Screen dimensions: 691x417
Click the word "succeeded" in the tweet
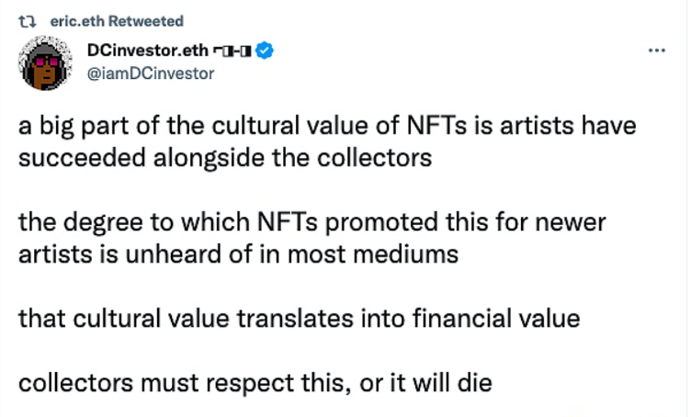tap(75, 157)
